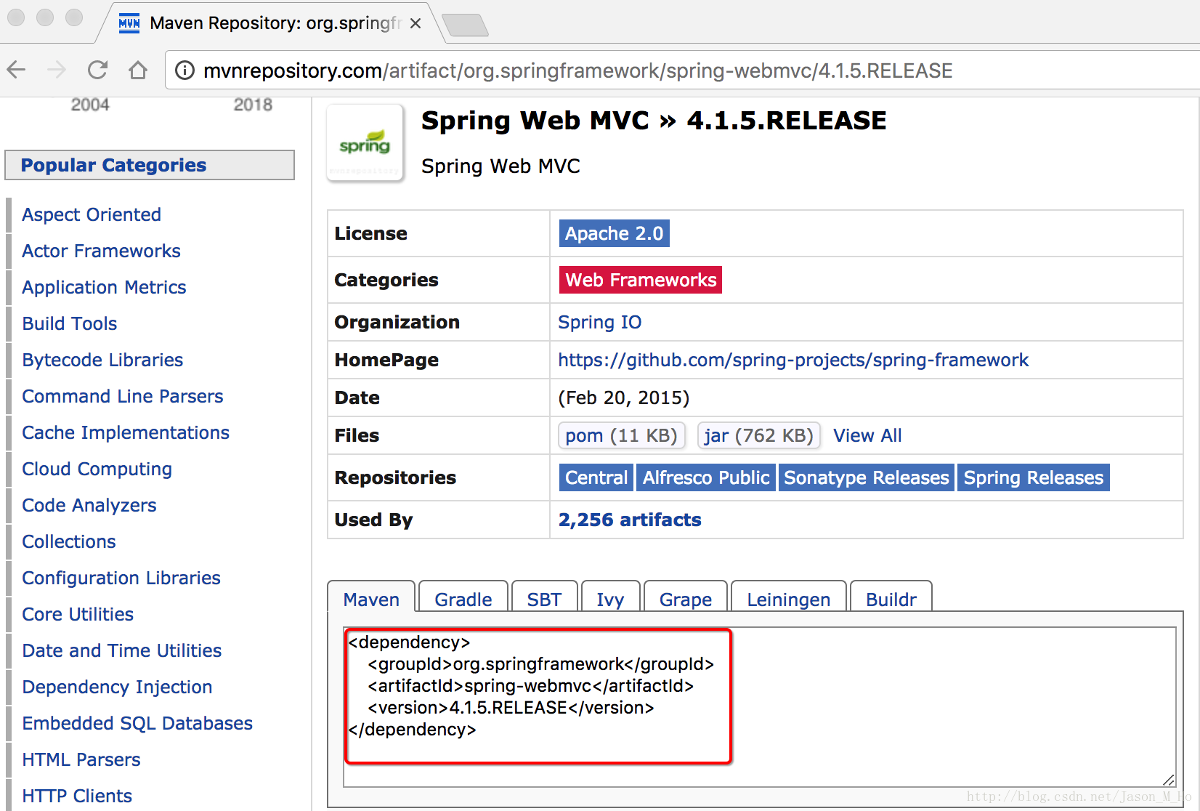
Task: Click inside the Maven dependency snippet textarea
Action: [759, 707]
